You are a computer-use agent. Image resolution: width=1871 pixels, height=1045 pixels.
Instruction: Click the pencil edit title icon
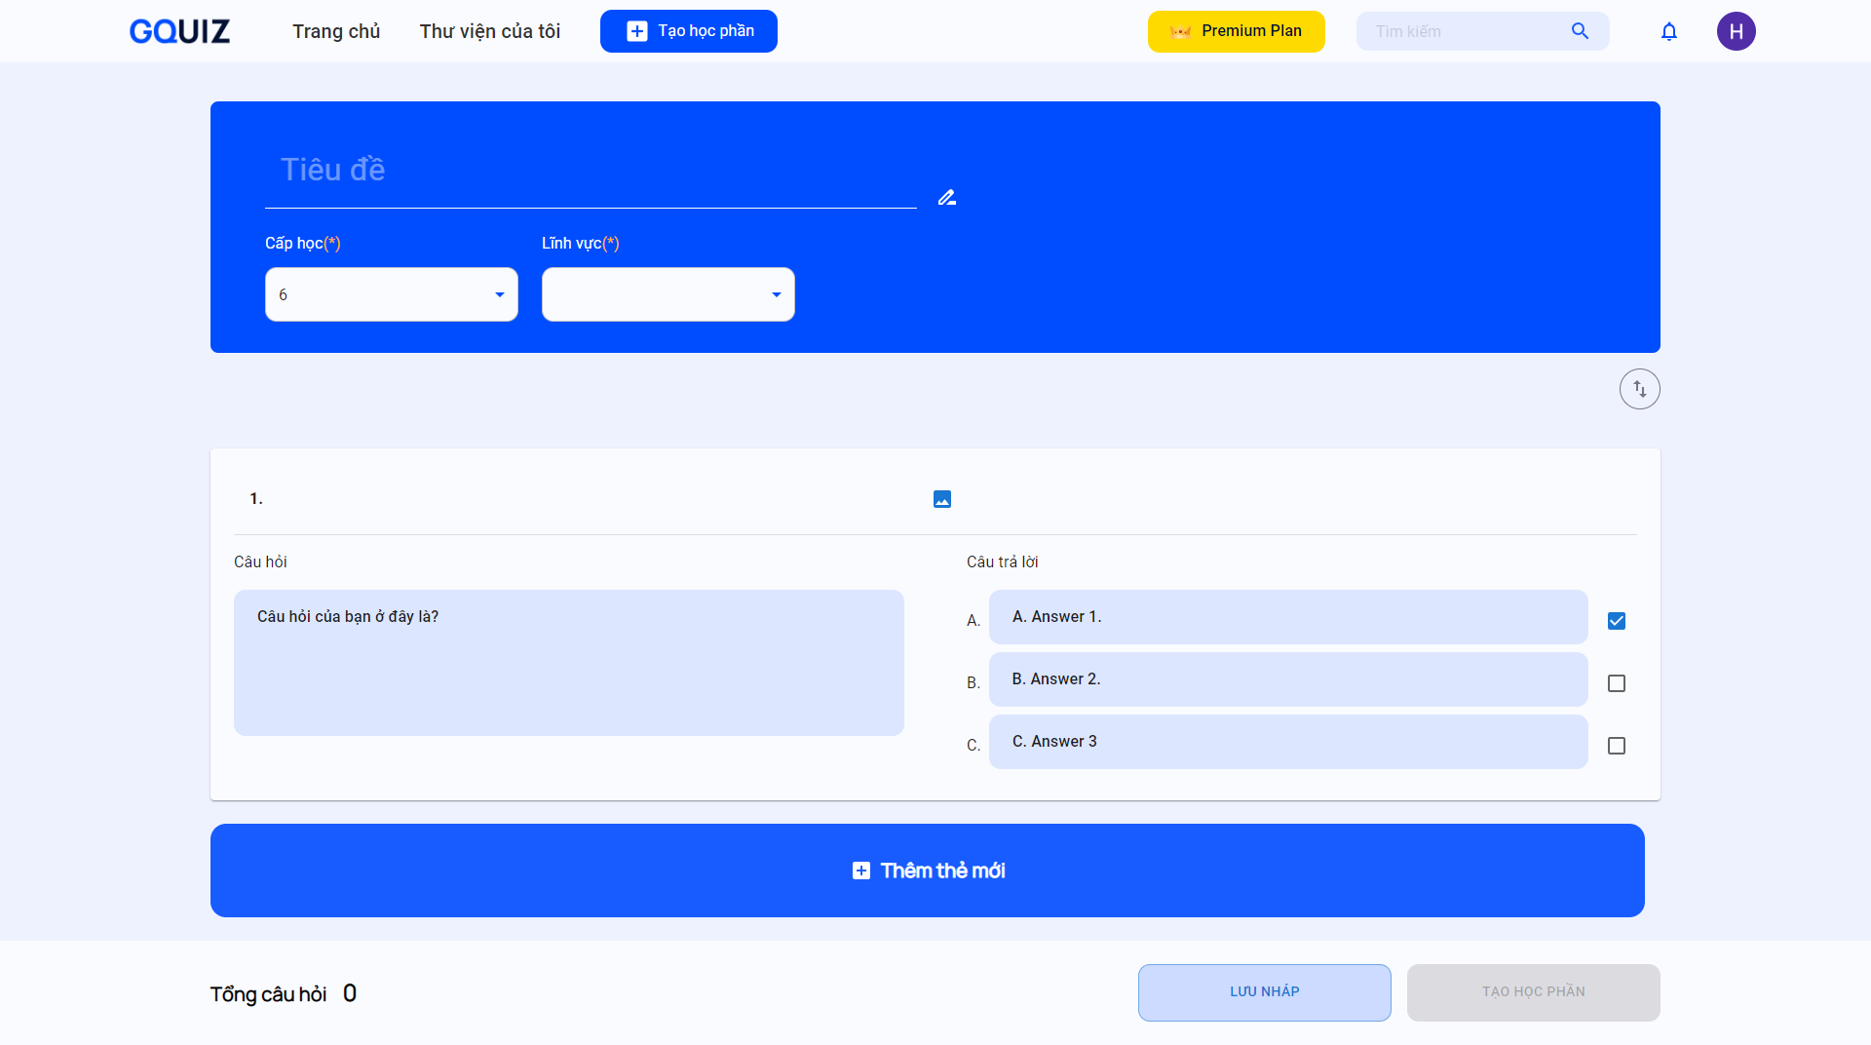(946, 197)
